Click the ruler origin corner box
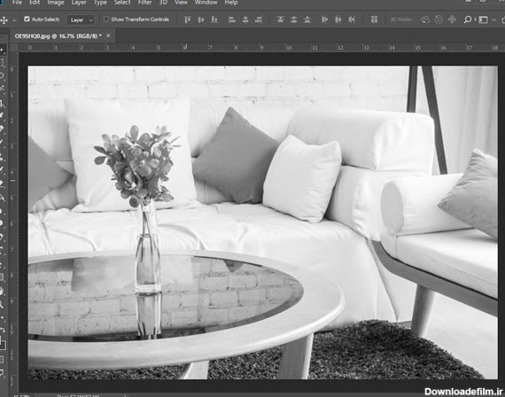The image size is (505, 397). coord(13,48)
